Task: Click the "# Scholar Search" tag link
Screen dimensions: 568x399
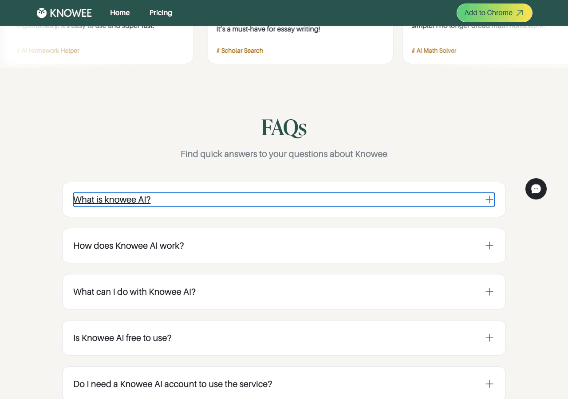Action: tap(240, 51)
